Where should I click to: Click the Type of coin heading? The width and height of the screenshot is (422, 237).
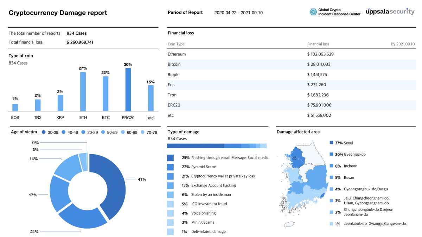coord(21,56)
